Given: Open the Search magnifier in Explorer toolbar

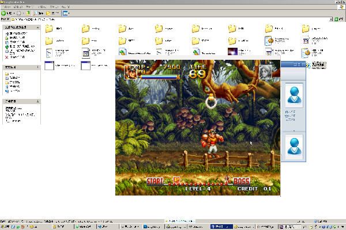Looking at the screenshot, I should 39,13.
